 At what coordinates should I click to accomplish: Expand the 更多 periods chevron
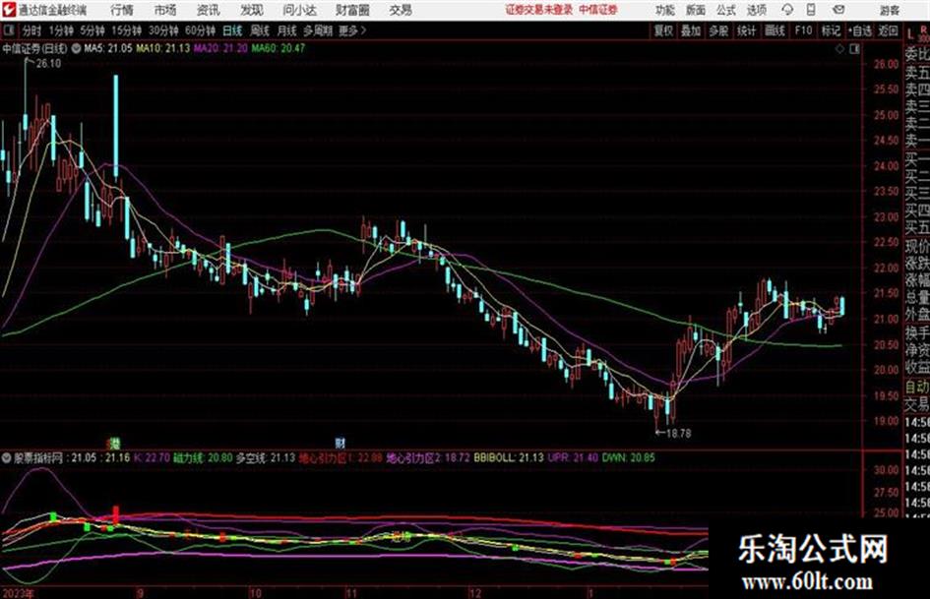[353, 30]
